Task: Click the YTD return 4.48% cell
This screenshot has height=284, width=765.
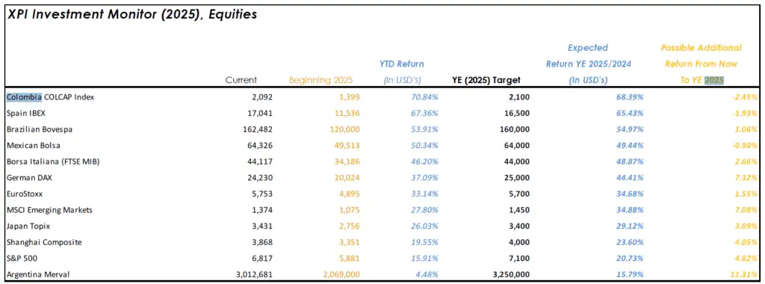Action: 427,274
